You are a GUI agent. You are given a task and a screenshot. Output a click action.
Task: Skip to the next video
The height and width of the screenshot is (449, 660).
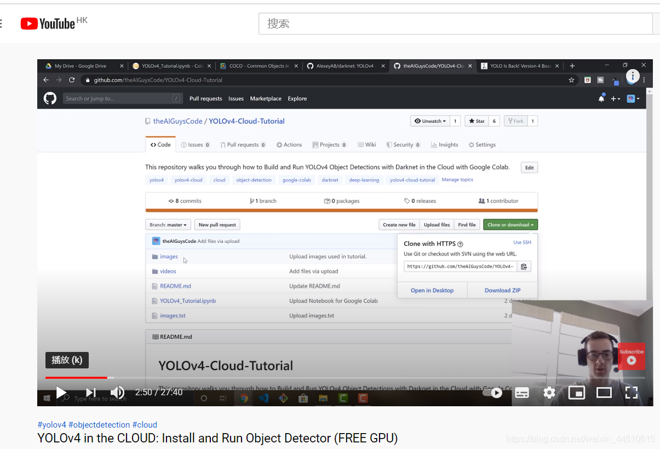[91, 393]
